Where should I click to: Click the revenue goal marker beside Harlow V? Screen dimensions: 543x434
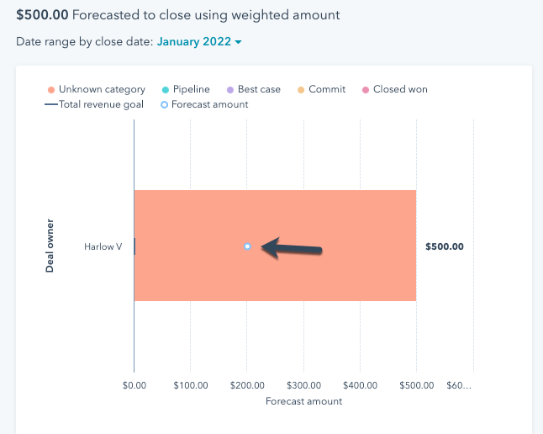[x=134, y=246]
